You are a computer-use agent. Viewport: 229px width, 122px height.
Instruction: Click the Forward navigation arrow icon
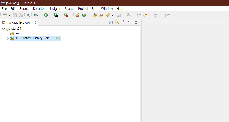click(x=155, y=15)
